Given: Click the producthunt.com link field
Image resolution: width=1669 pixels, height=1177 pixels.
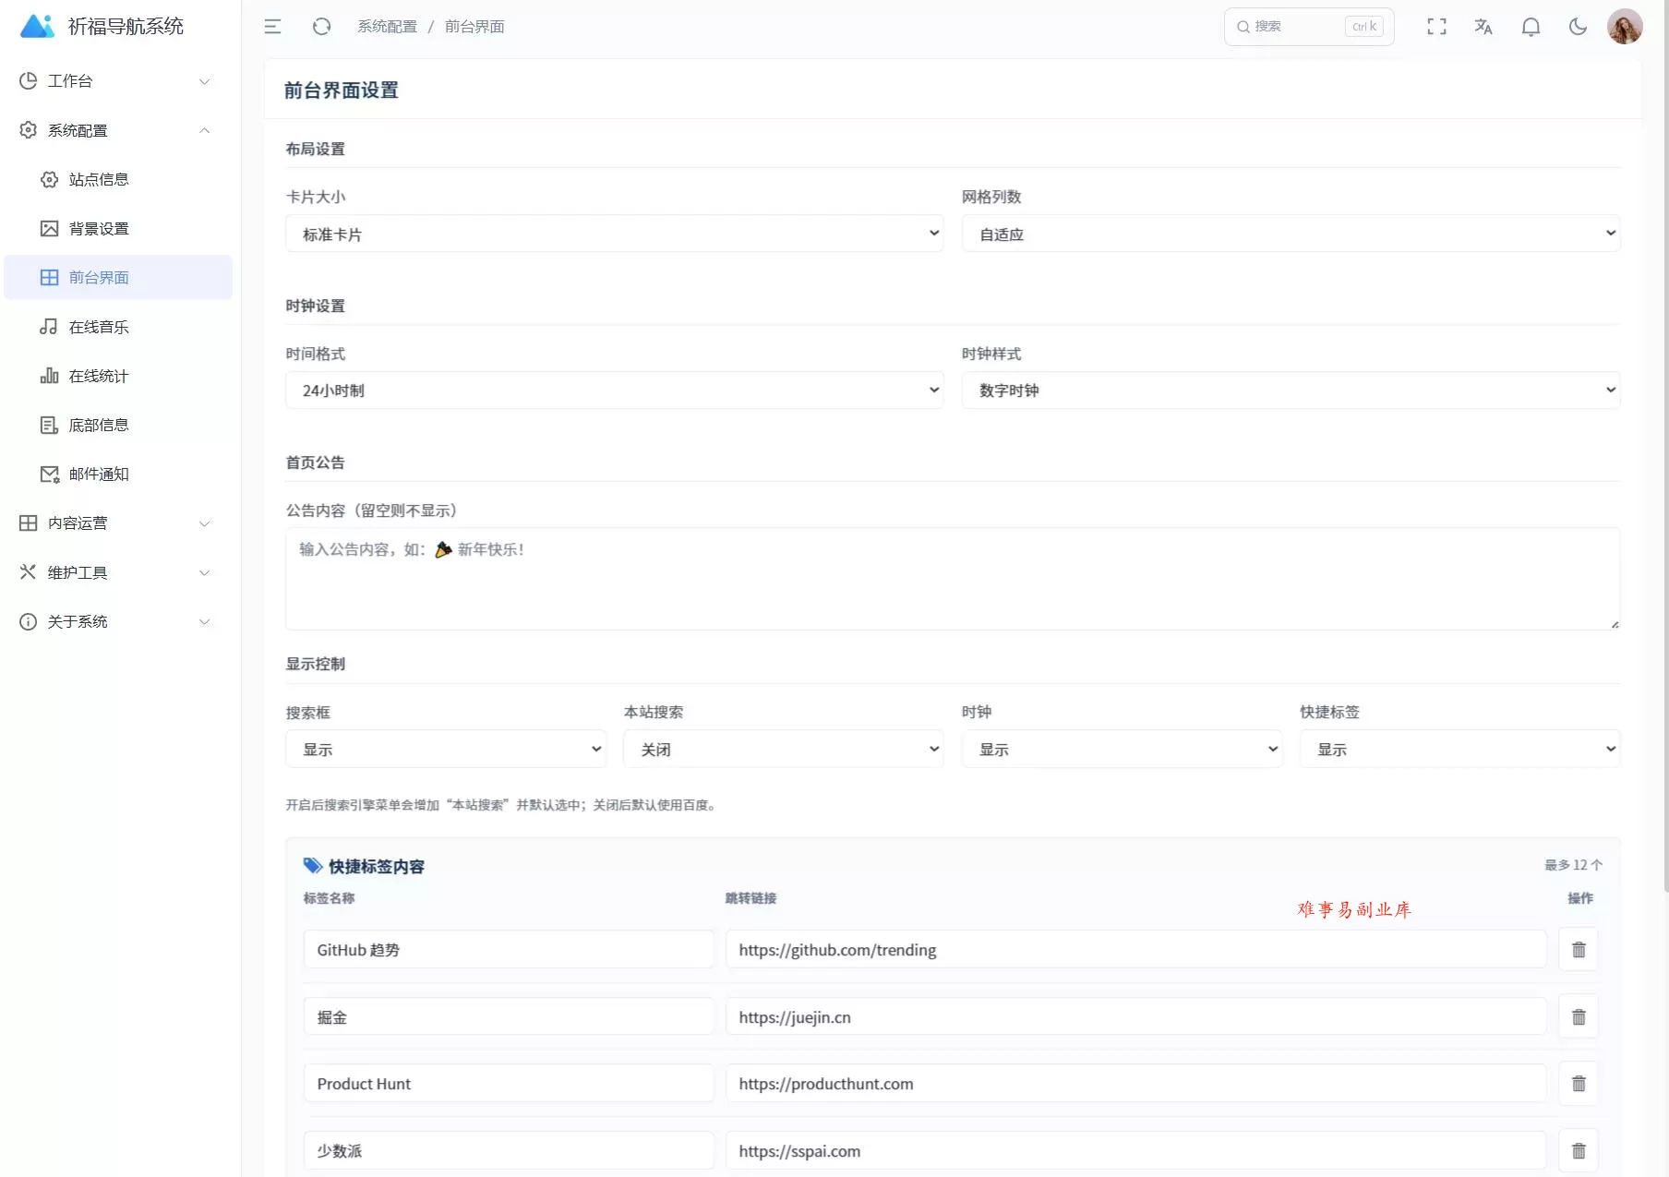Looking at the screenshot, I should pyautogui.click(x=1136, y=1084).
